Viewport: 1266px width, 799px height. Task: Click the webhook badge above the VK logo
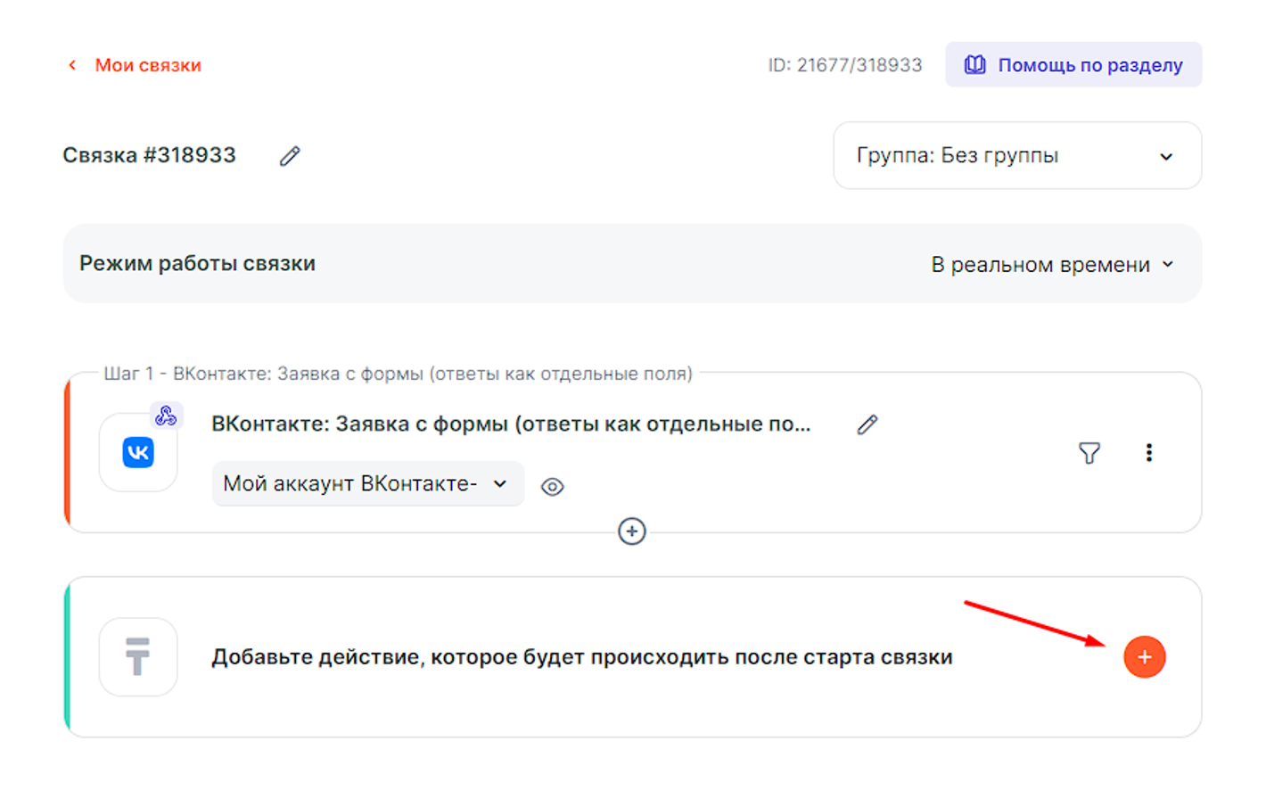coord(166,416)
